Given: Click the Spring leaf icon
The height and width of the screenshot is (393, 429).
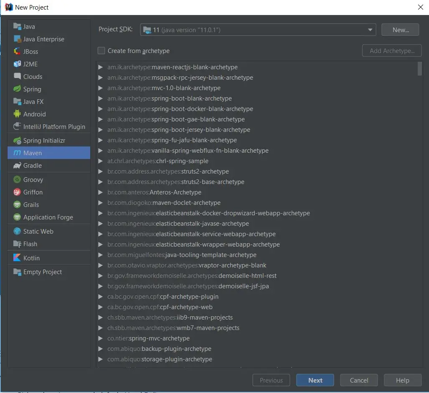Looking at the screenshot, I should [x=17, y=89].
